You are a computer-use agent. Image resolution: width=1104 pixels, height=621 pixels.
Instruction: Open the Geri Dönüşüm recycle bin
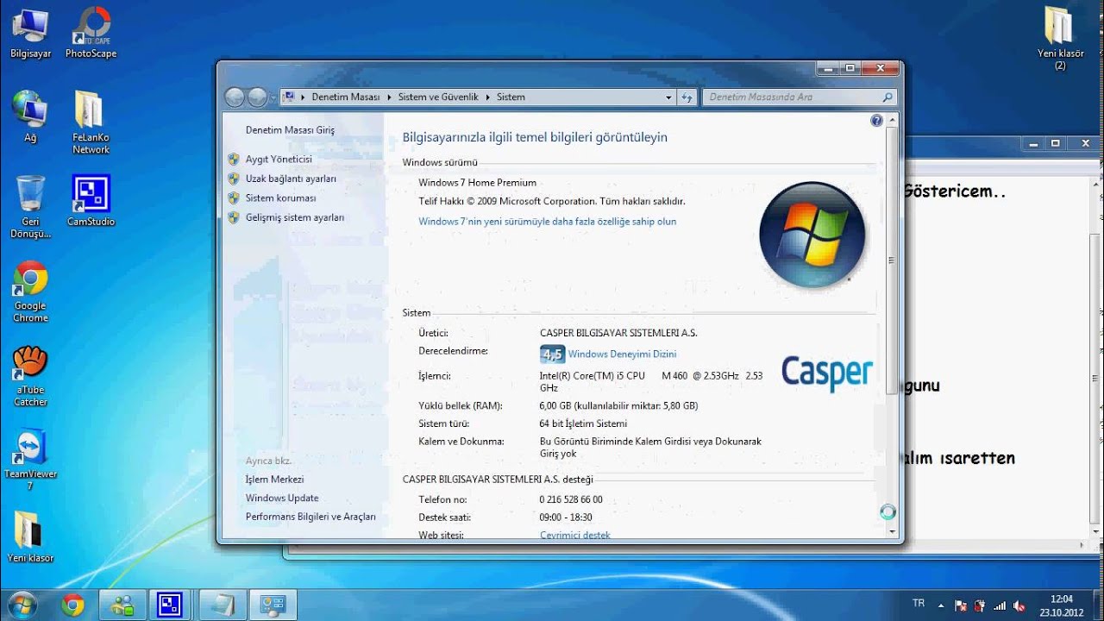click(30, 207)
